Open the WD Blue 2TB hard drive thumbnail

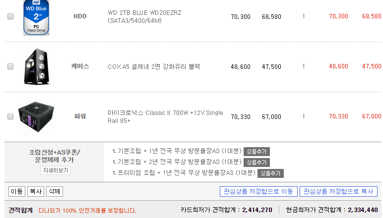(36, 17)
